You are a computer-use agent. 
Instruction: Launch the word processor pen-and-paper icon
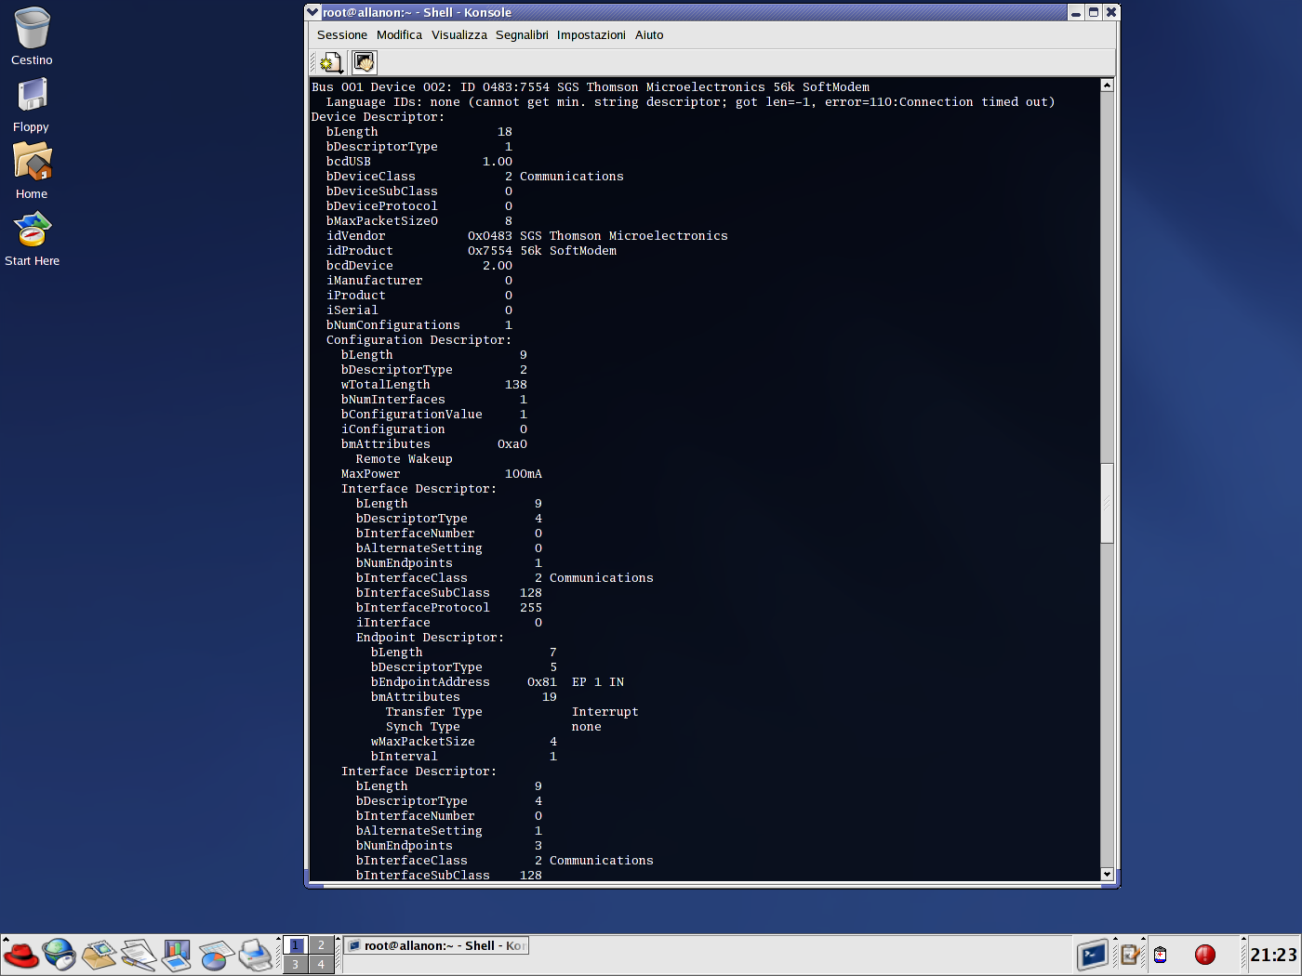pyautogui.click(x=138, y=955)
